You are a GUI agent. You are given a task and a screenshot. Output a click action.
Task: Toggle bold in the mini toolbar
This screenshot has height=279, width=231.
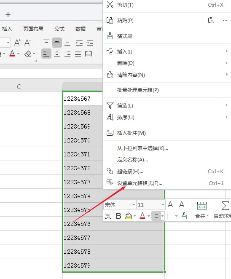[118, 216]
